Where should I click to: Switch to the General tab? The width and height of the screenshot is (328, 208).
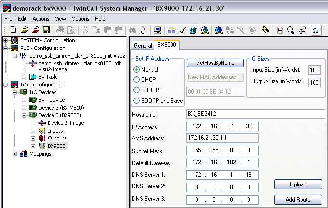(x=143, y=46)
